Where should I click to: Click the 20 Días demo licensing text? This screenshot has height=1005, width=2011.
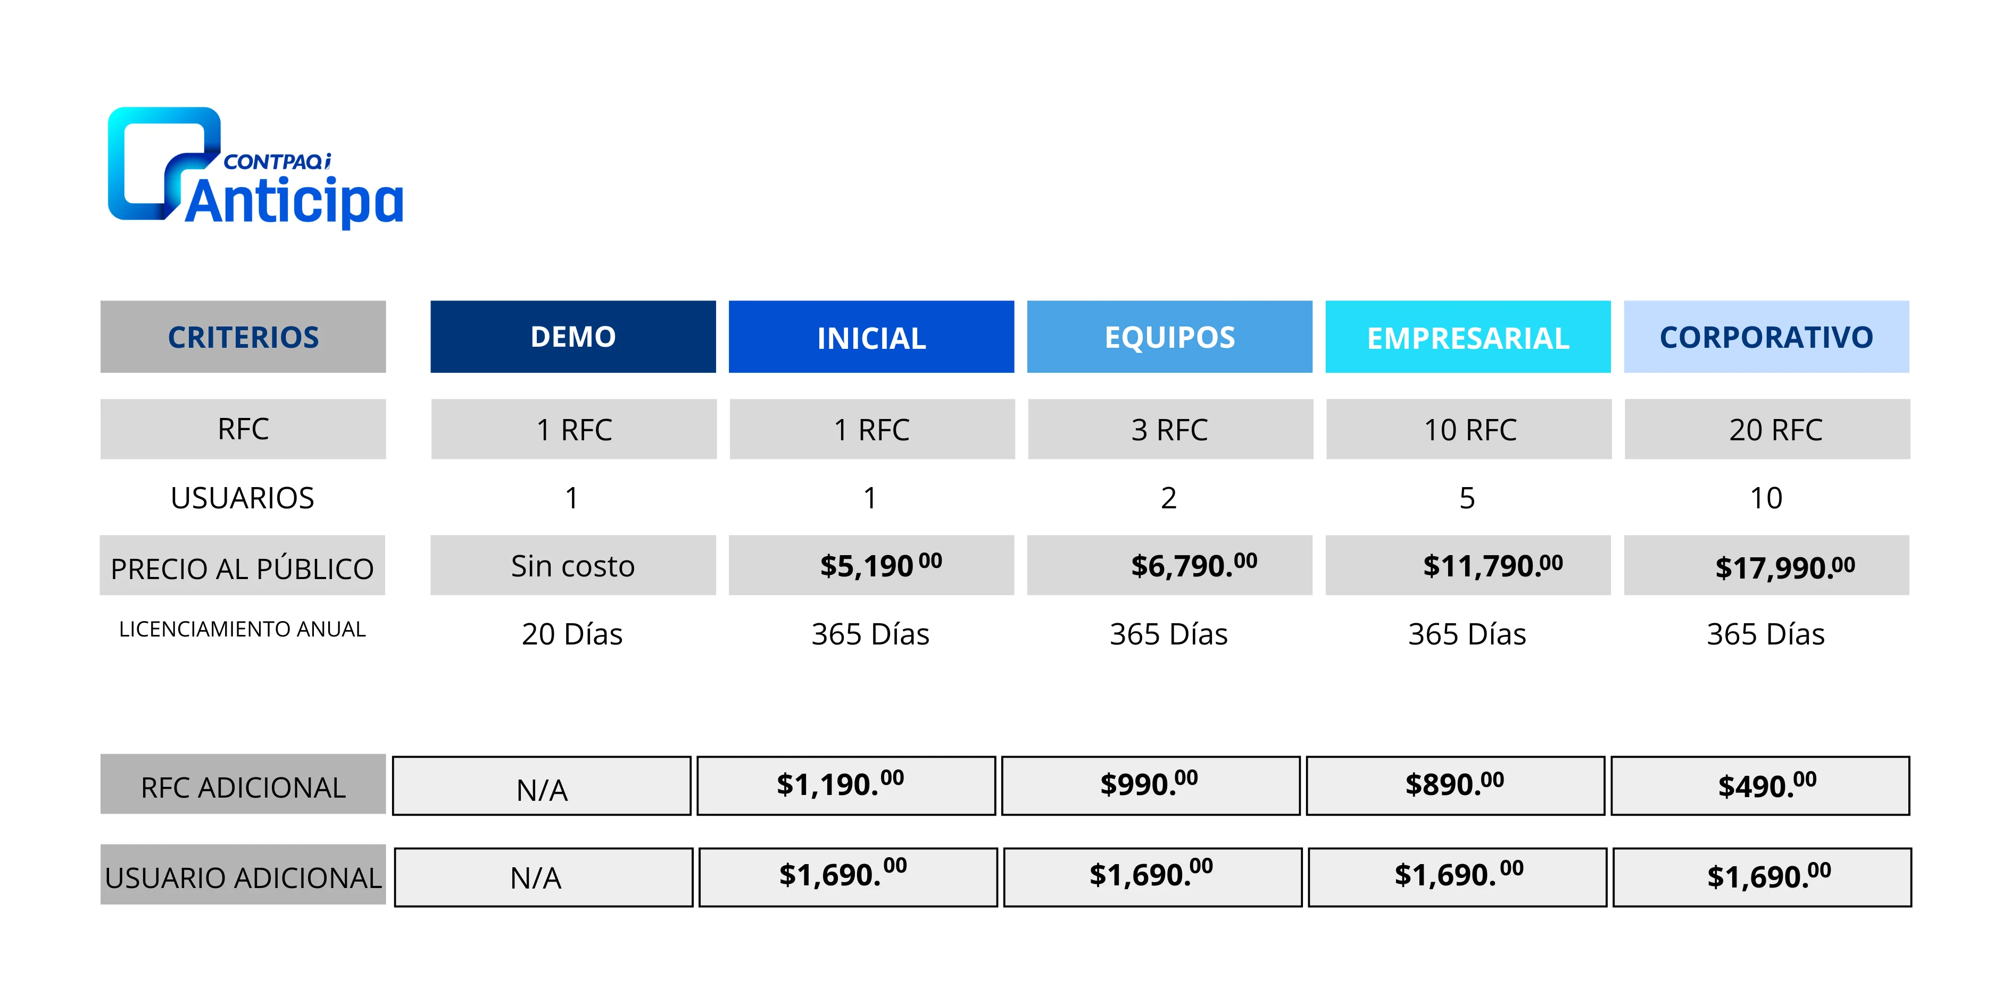click(572, 634)
